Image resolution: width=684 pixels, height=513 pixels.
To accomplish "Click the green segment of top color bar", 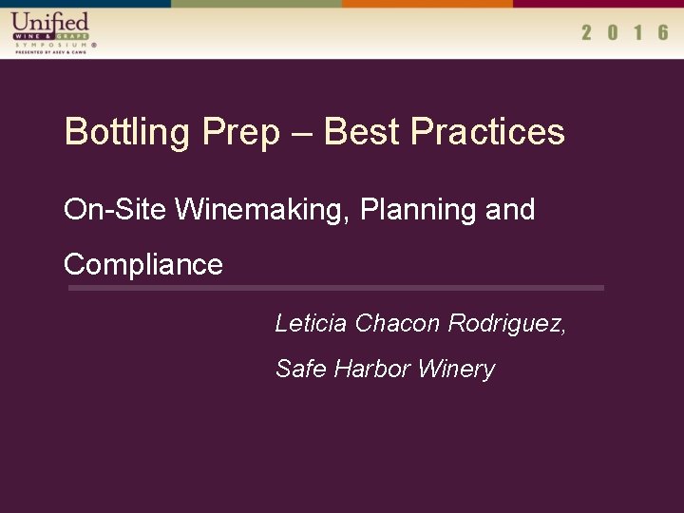I will click(256, 4).
